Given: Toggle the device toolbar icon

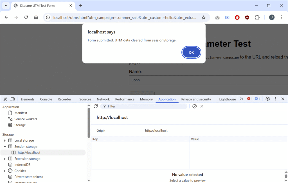Looking at the screenshot, I should pos(12,99).
